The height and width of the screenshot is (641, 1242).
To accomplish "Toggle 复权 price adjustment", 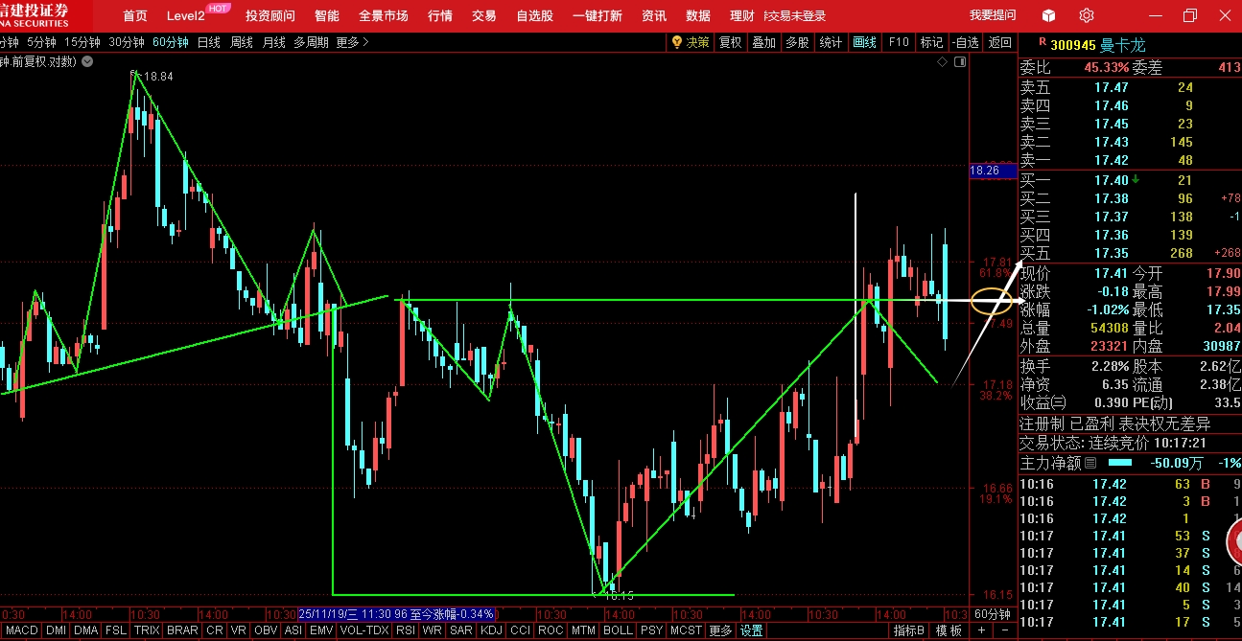I will pos(731,42).
